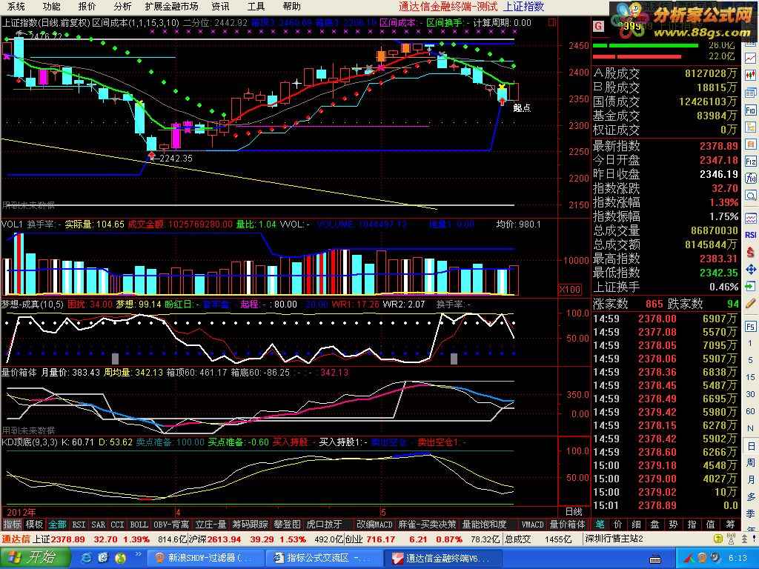The image size is (759, 569).
Task: Click the F12 trading icon
Action: (x=750, y=162)
